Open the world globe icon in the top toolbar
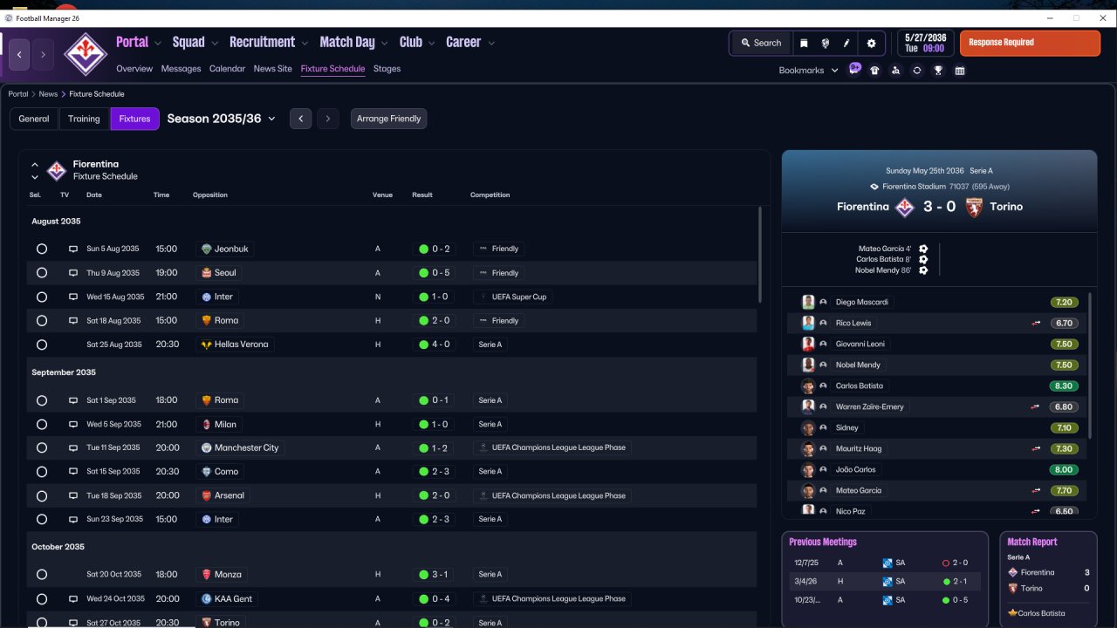 825,43
